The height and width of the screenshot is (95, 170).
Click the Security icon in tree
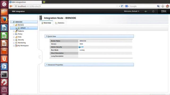16,40
